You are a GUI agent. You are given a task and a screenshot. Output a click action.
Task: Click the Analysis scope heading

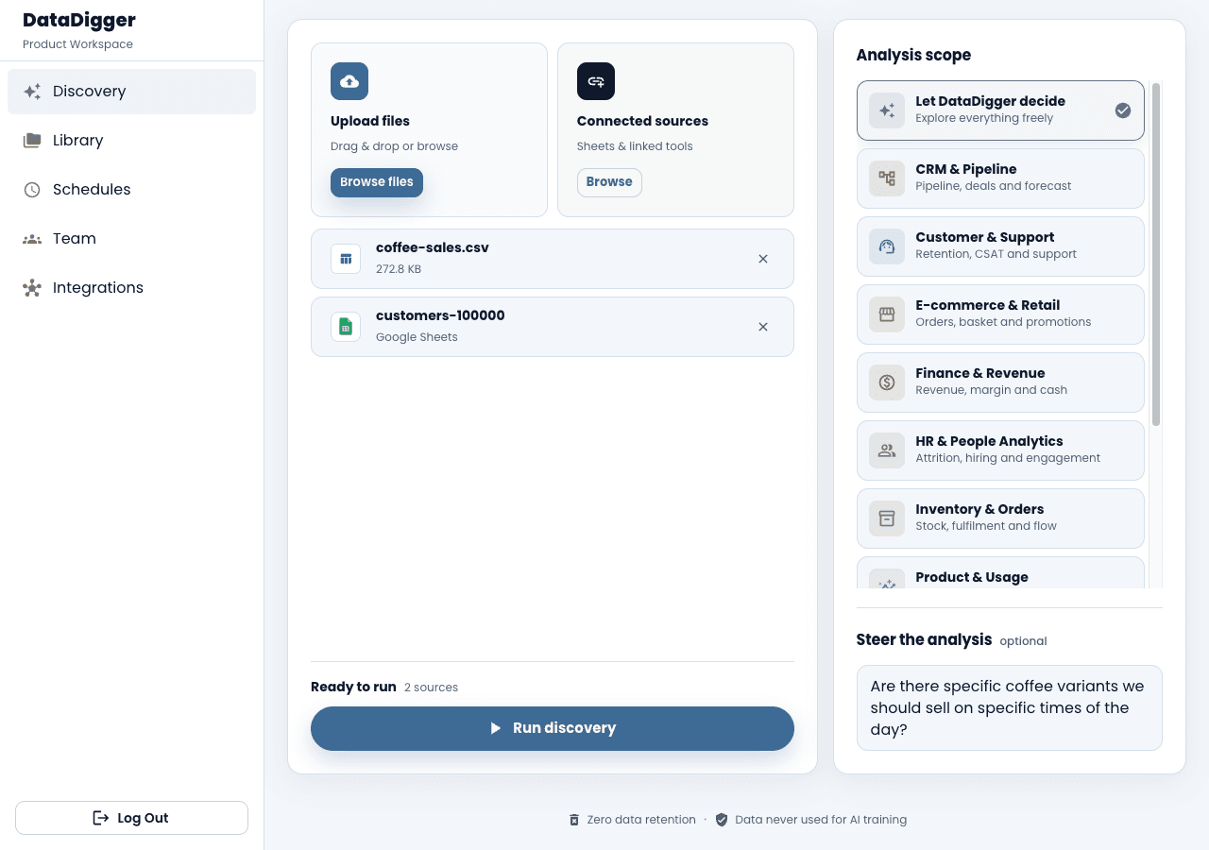[x=913, y=56]
